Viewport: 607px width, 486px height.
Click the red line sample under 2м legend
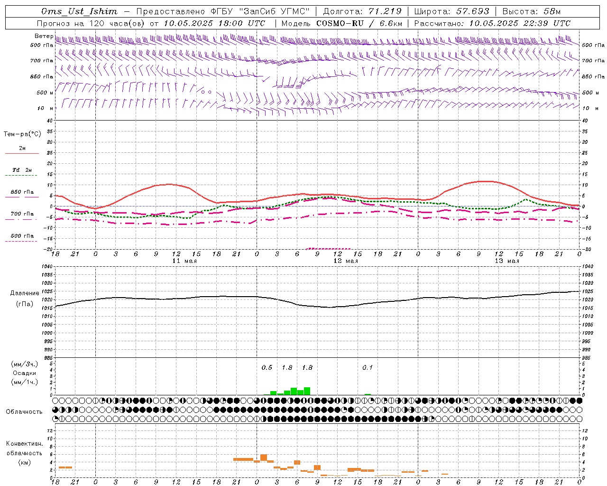(x=22, y=153)
